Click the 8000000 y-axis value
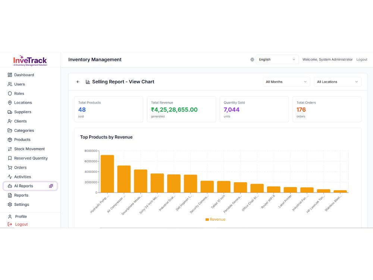 point(91,151)
